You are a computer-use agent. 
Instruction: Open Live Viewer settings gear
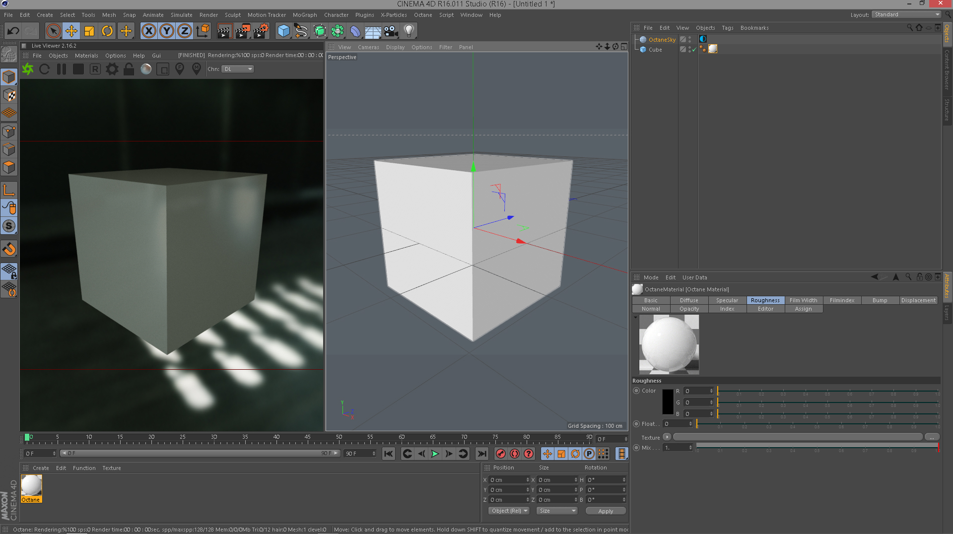point(112,69)
